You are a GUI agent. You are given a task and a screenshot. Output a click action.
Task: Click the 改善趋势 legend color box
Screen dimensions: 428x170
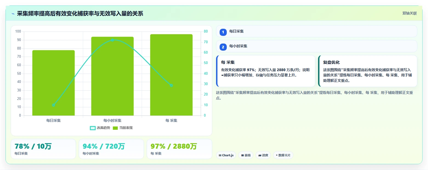(93, 128)
